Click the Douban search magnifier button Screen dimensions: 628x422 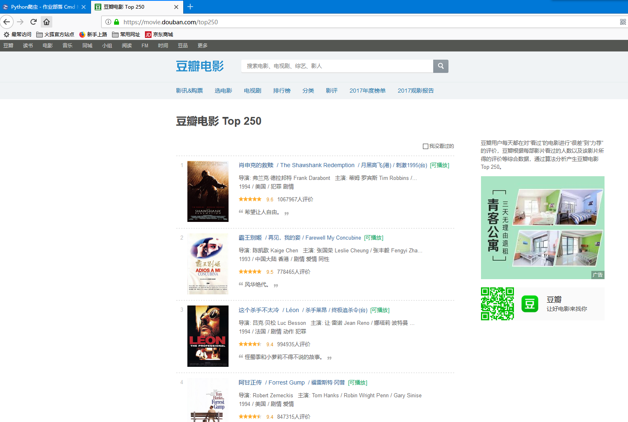441,66
